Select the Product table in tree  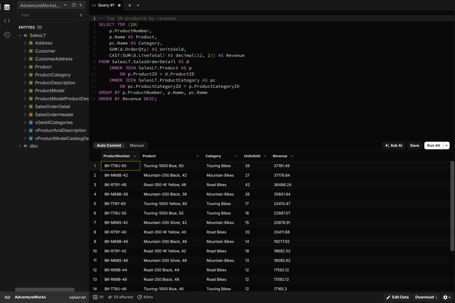click(43, 67)
